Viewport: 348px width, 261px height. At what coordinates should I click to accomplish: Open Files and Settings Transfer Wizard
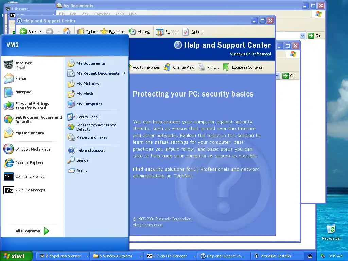pyautogui.click(x=33, y=106)
